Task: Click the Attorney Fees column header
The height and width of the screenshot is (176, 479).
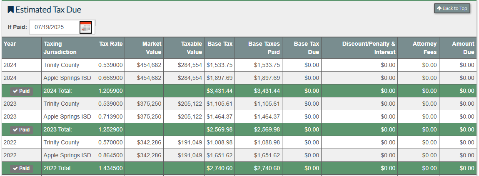Action: pyautogui.click(x=424, y=48)
